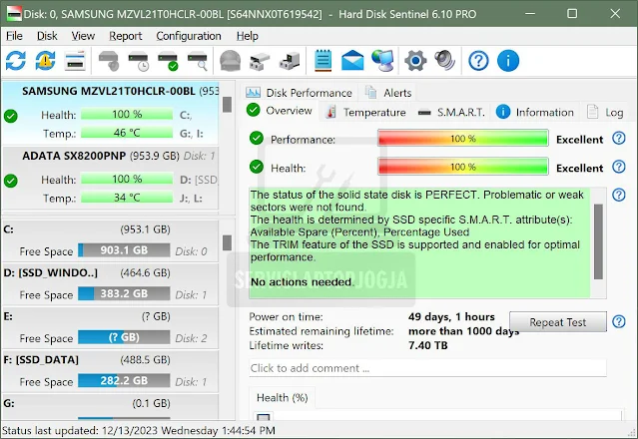
Task: Click the disk with green checkmark icon
Action: (168, 61)
